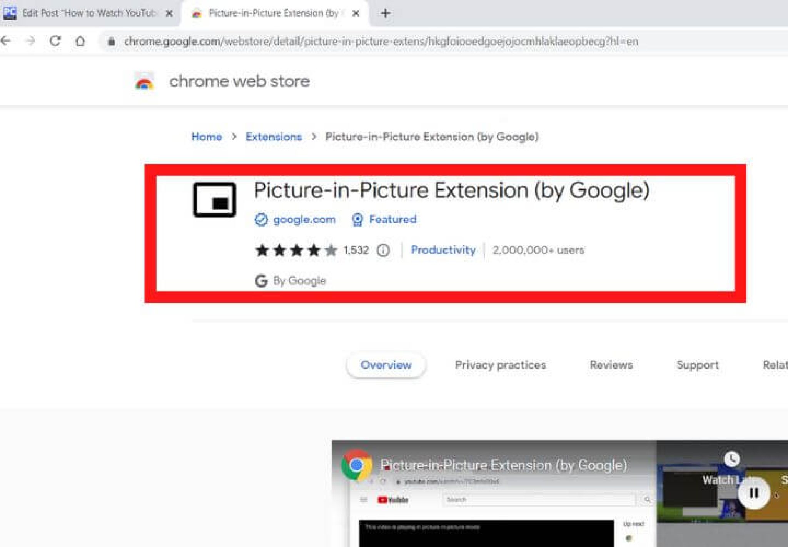
Task: Reload the current page
Action: (x=55, y=41)
